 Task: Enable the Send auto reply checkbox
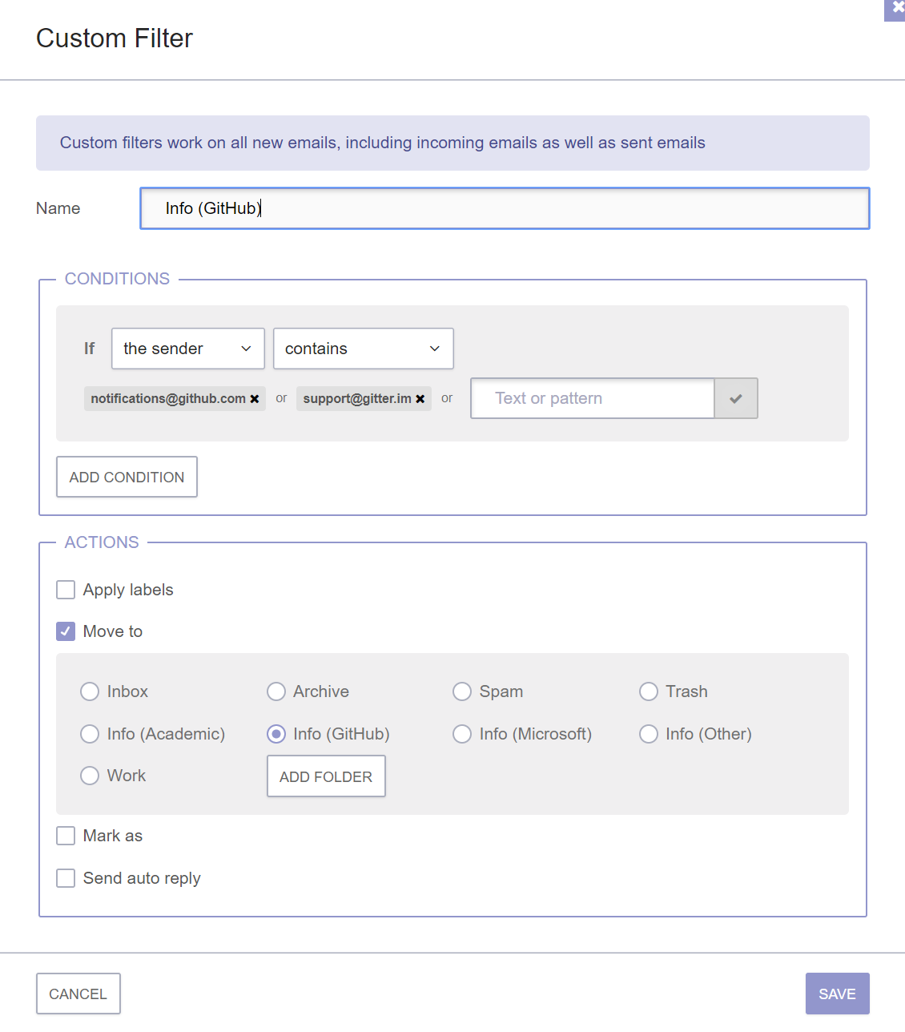66,878
